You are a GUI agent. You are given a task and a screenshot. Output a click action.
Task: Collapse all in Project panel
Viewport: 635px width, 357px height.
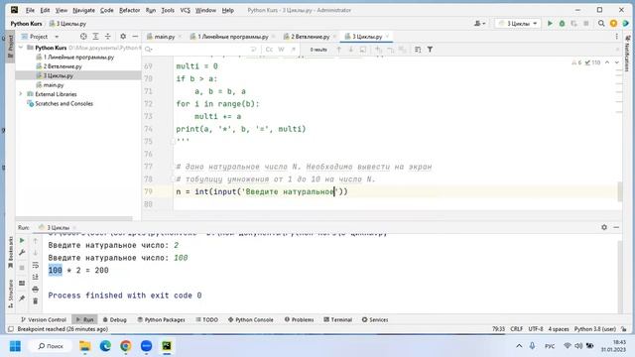coord(108,37)
